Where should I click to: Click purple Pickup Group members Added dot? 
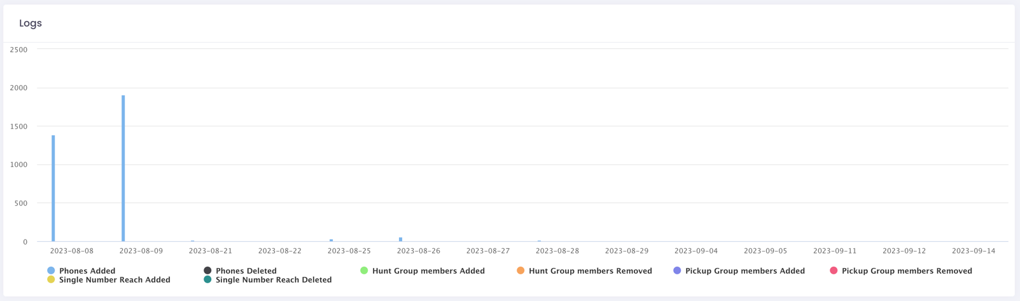click(677, 271)
